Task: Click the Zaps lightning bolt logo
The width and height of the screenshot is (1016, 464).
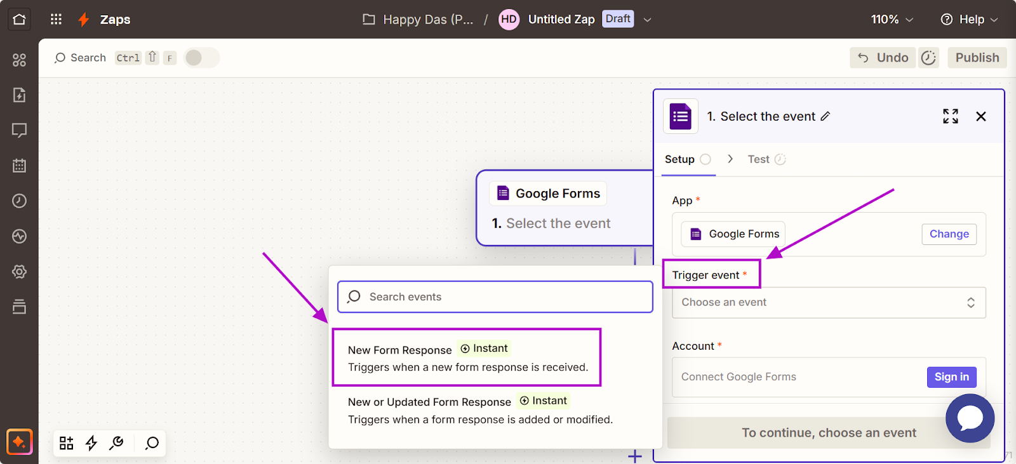Action: [83, 20]
